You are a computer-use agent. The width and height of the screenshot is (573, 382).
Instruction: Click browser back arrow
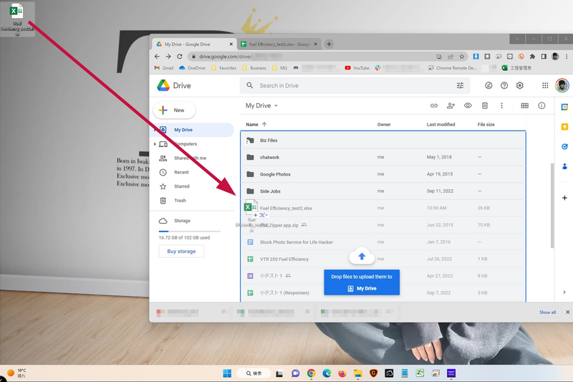point(157,57)
